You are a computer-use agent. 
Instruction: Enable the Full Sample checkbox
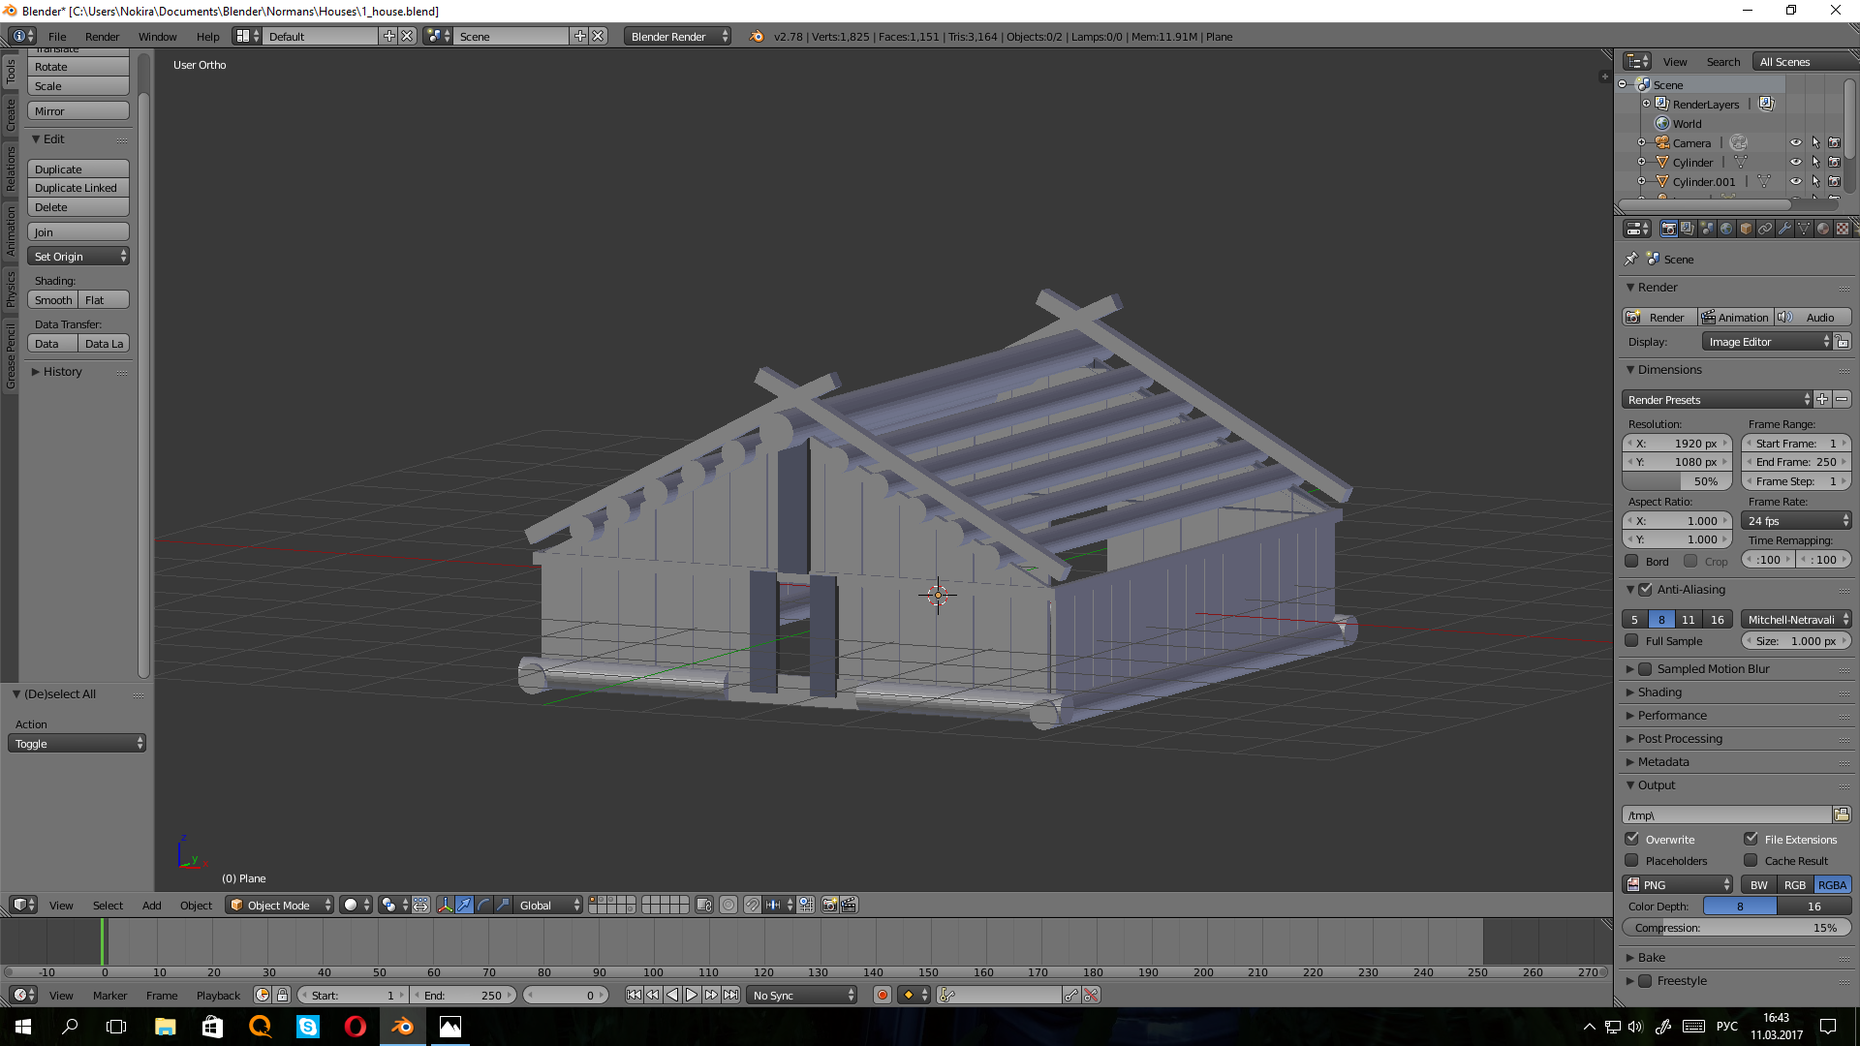(1632, 640)
